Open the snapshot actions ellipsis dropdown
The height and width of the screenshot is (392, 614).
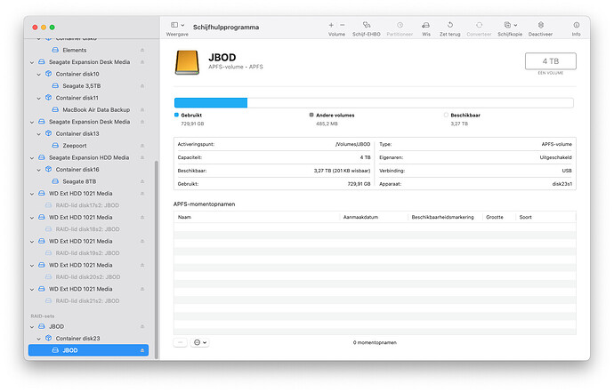pyautogui.click(x=199, y=342)
